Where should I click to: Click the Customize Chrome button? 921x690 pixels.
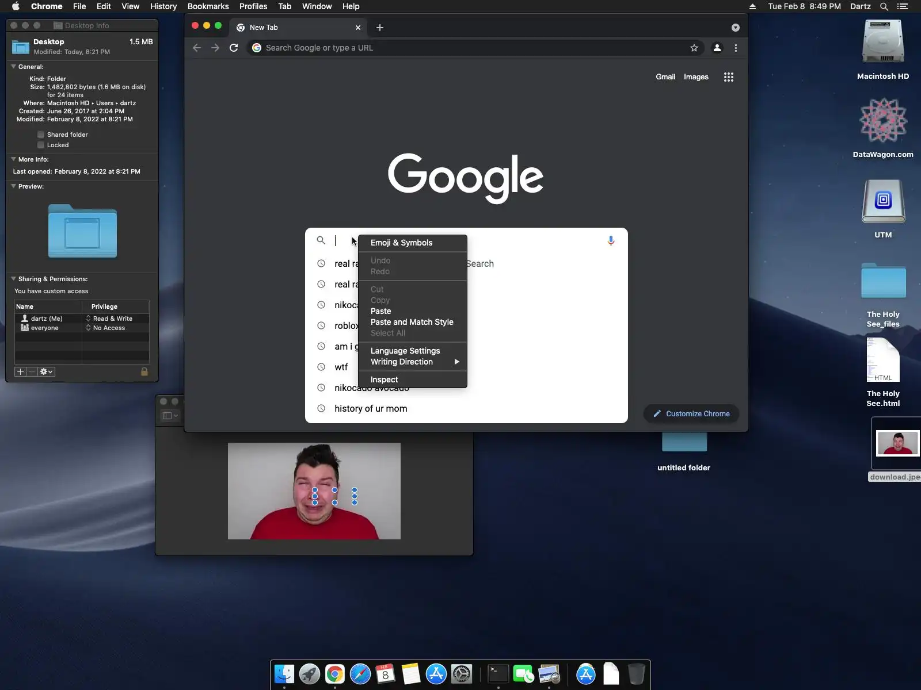tap(691, 414)
